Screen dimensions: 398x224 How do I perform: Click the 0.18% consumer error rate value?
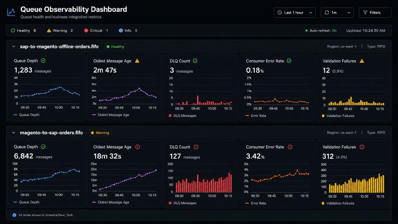255,70
